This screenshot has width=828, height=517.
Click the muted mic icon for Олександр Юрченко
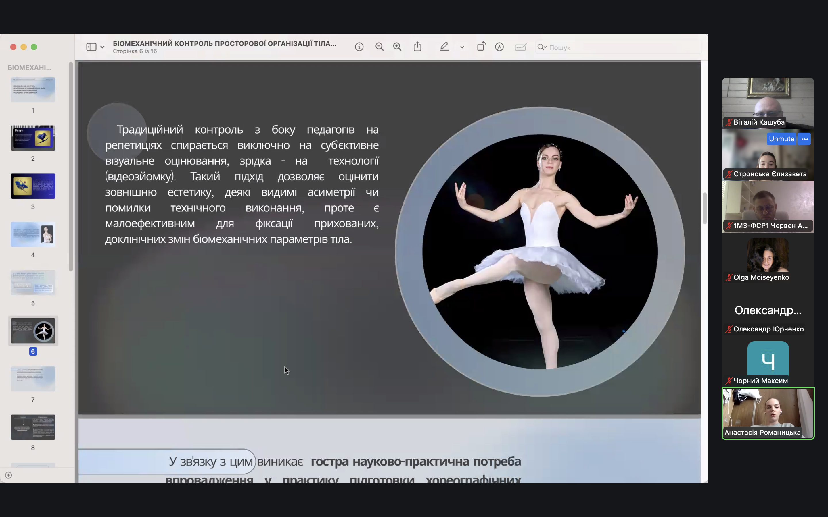pyautogui.click(x=729, y=329)
